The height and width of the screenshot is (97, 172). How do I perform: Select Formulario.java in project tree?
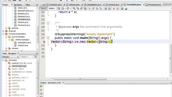pyautogui.click(x=24, y=19)
